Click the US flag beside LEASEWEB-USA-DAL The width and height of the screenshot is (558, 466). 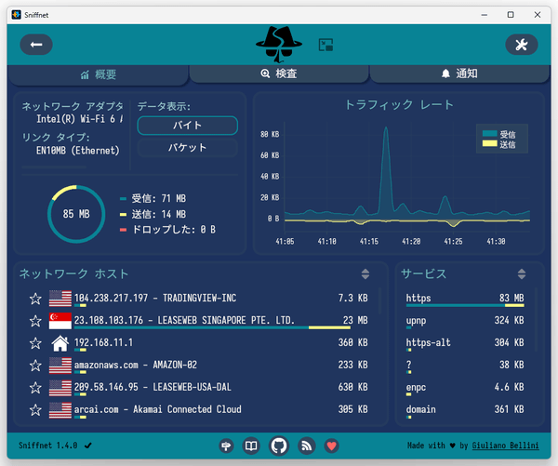(x=60, y=388)
